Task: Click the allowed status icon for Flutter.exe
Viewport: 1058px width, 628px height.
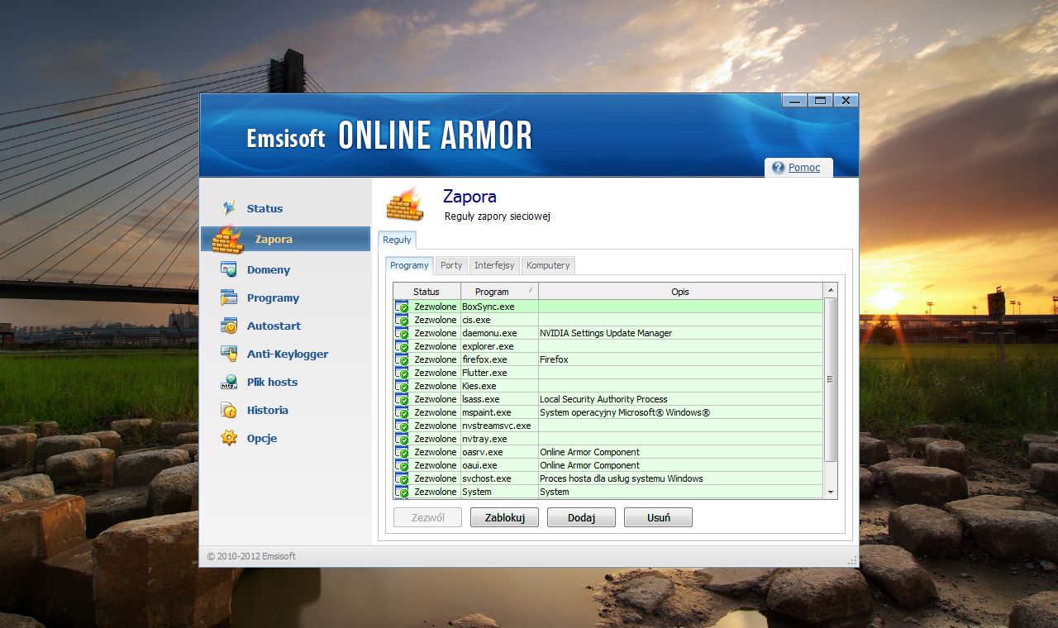Action: tap(403, 373)
